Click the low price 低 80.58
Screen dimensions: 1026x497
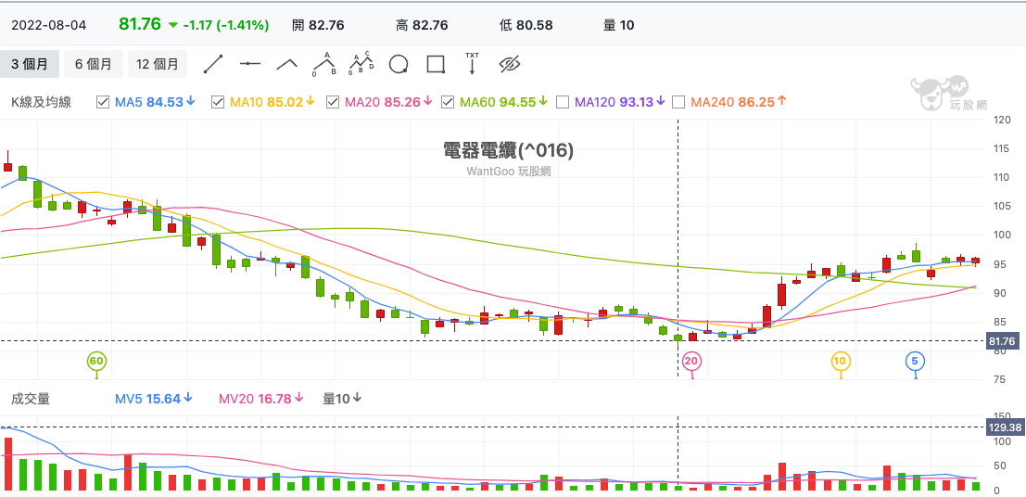(x=526, y=26)
